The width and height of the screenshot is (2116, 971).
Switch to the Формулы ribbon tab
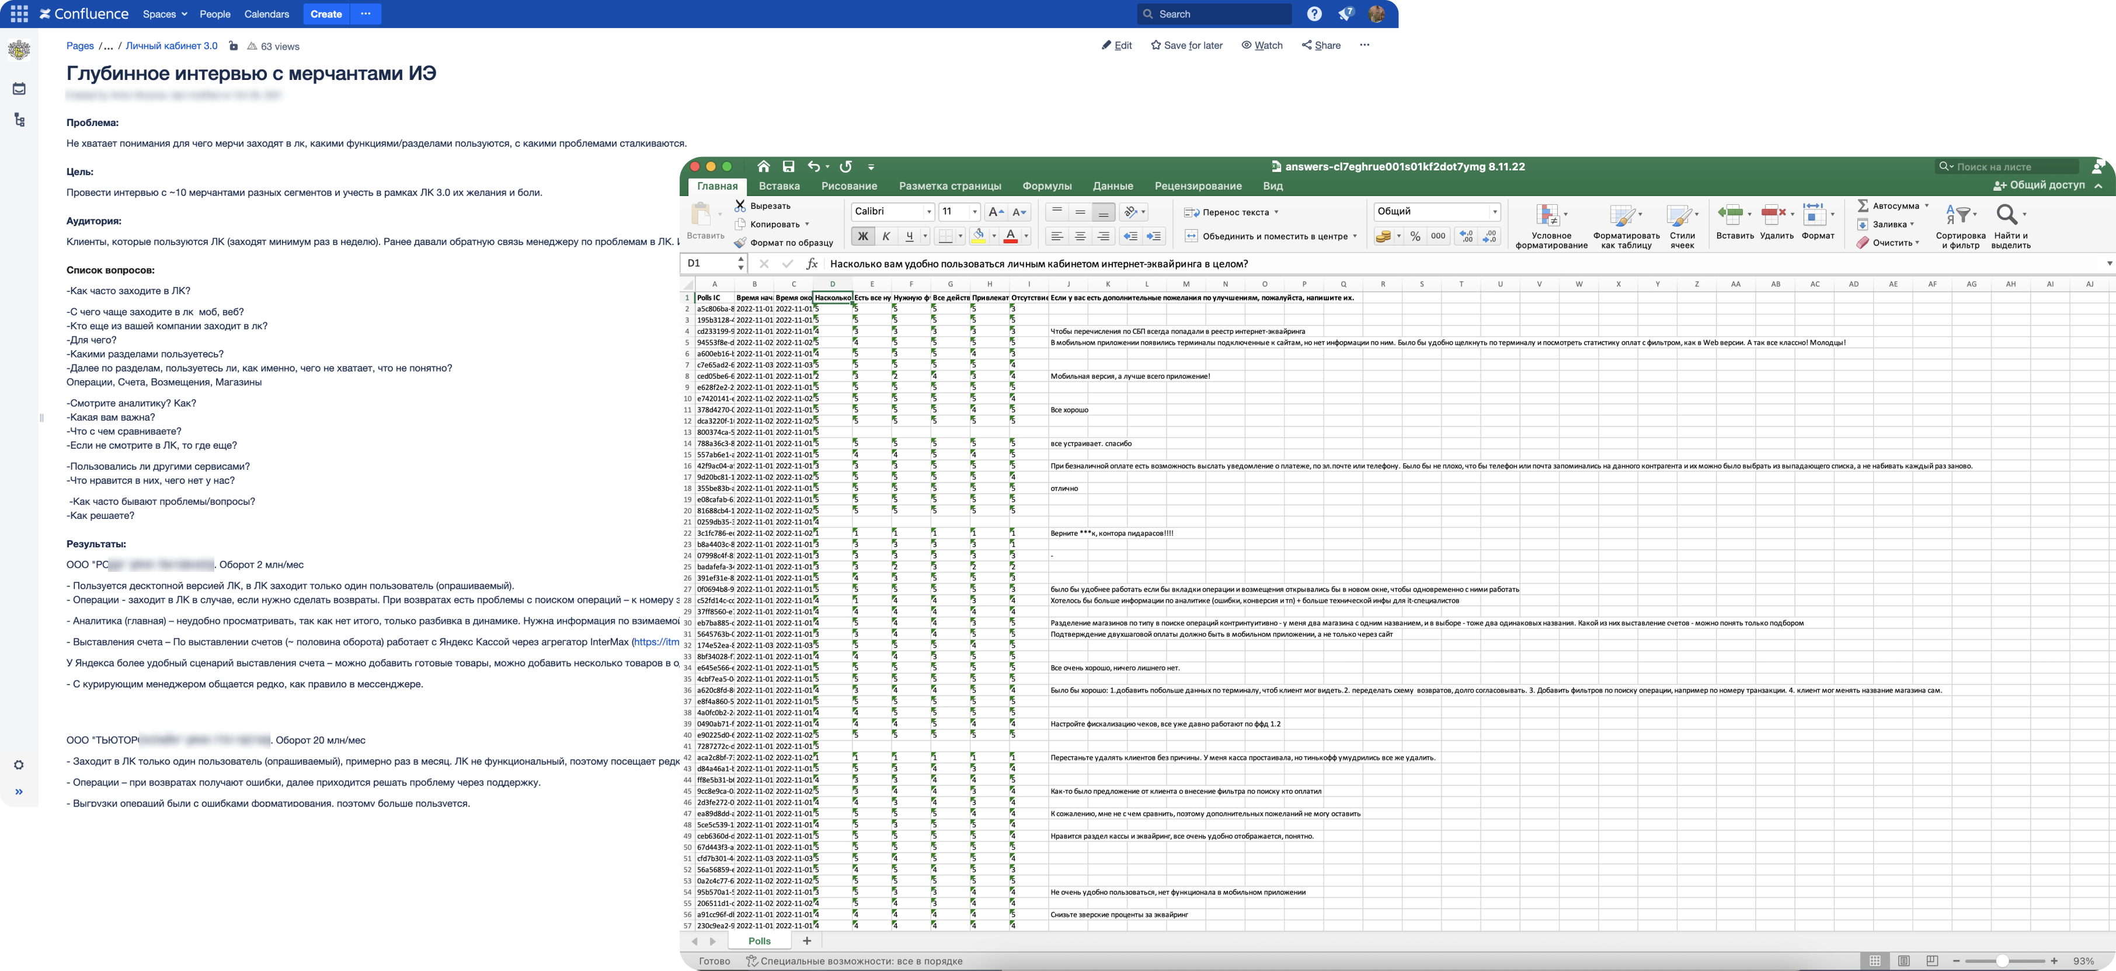(1046, 186)
